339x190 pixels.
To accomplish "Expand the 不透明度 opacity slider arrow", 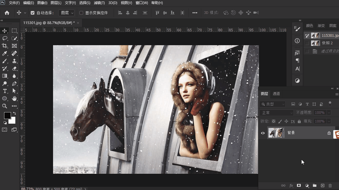I will [x=329, y=113].
